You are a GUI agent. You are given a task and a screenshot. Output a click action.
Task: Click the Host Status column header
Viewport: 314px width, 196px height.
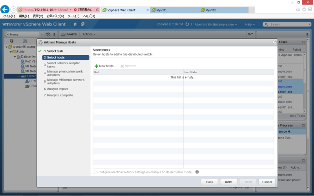coord(229,72)
